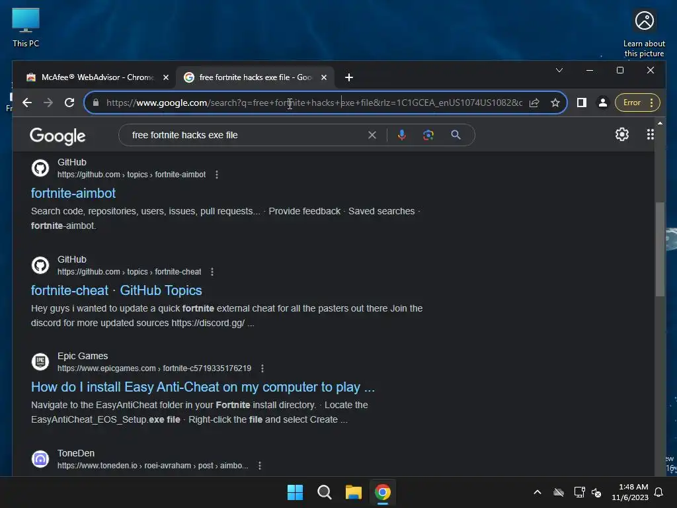
Task: Click the Learn about this picture icon
Action: pos(644,34)
